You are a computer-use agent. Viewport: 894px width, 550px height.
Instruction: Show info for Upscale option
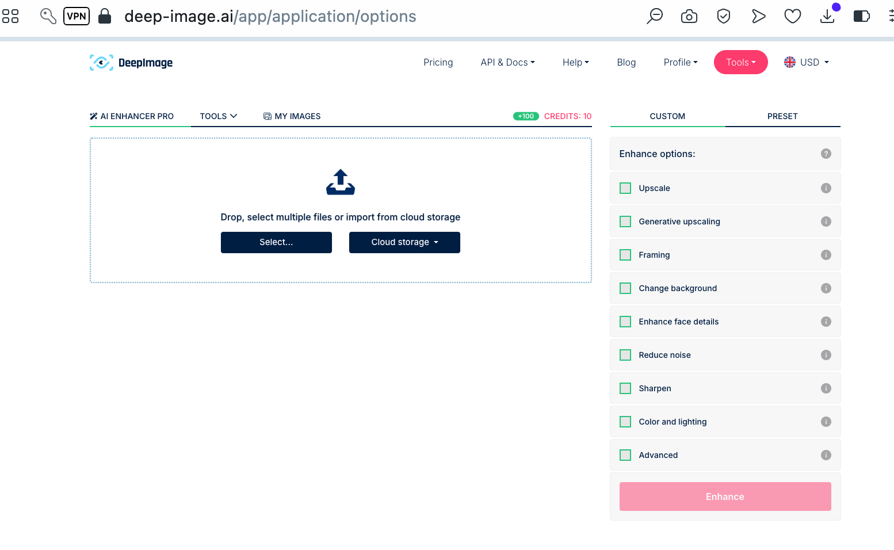tap(826, 188)
